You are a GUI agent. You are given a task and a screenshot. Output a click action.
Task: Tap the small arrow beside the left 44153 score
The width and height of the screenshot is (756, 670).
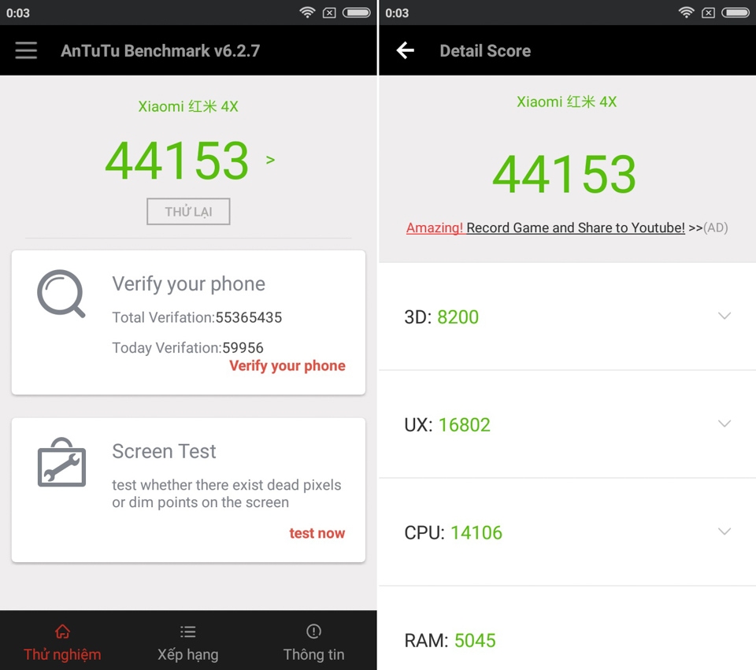click(x=270, y=160)
